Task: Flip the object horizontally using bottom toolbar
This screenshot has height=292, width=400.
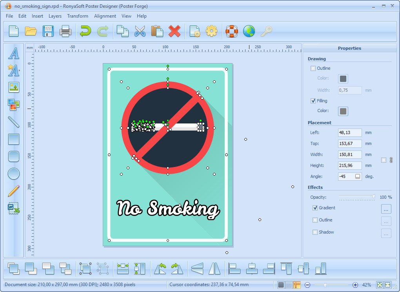Action: [215, 268]
